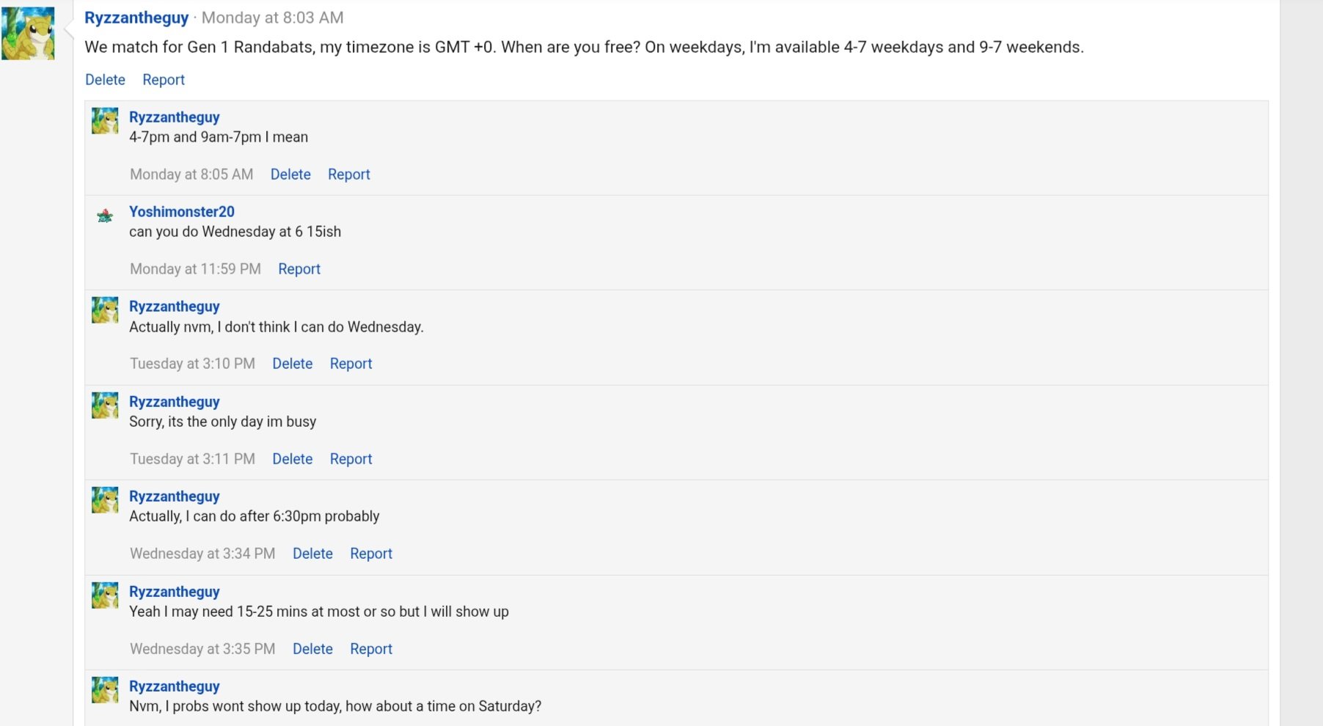Viewport: 1323px width, 726px height.
Task: Delete the main Gen 1 Randabats post
Action: [105, 80]
